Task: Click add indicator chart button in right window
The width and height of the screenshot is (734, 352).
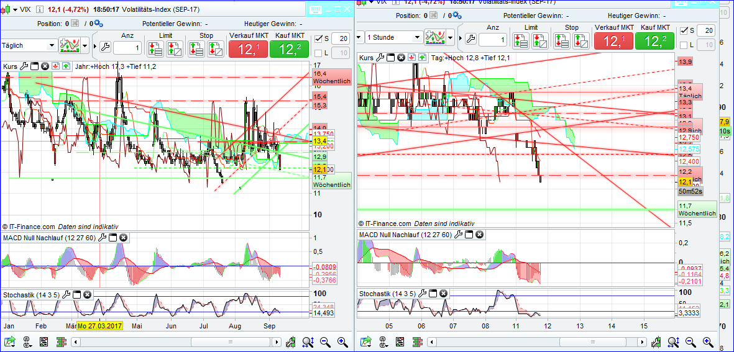Action: tap(435, 37)
